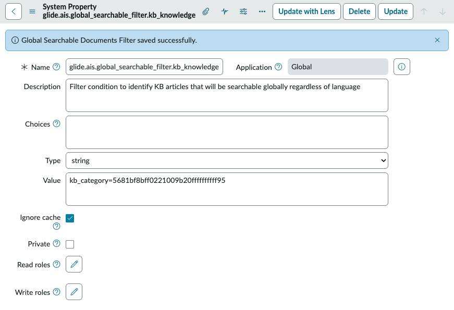
Task: Dismiss the saved successfully notification
Action: (437, 40)
